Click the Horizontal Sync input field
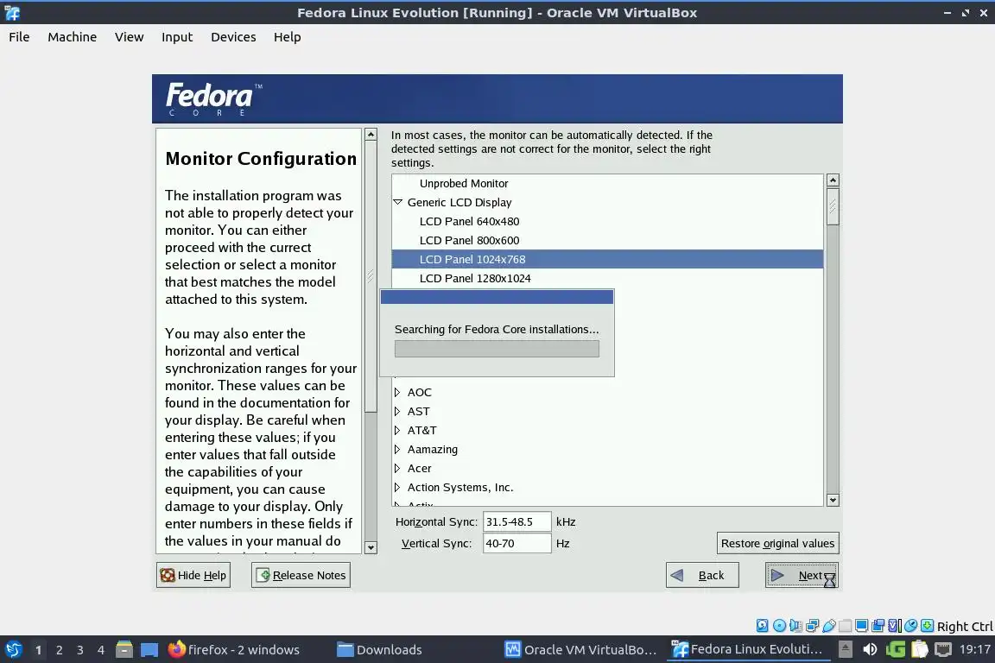The height and width of the screenshot is (663, 995). [x=517, y=521]
